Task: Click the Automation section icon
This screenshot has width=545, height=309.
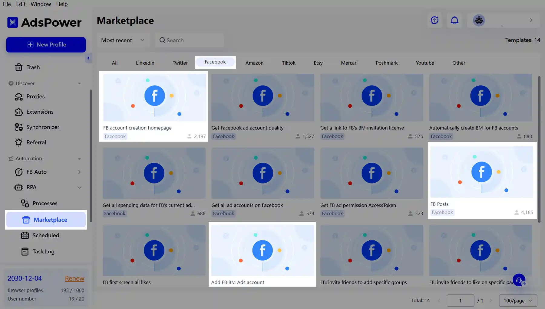Action: [x=11, y=158]
